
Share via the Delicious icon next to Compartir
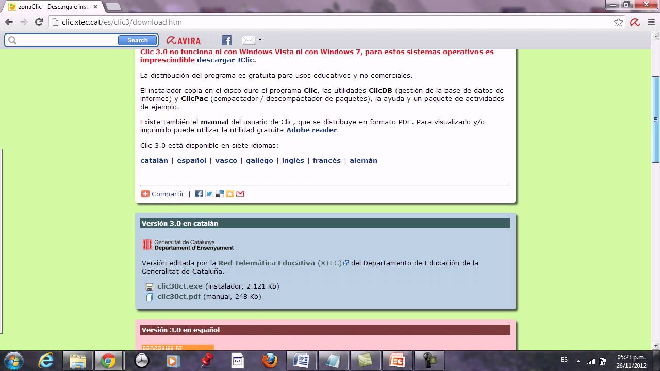point(220,194)
